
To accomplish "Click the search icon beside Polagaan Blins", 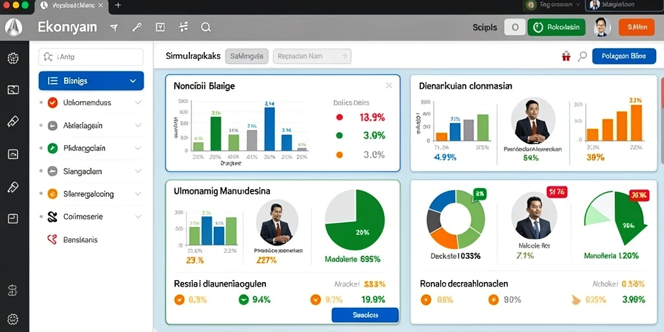I will (x=583, y=56).
